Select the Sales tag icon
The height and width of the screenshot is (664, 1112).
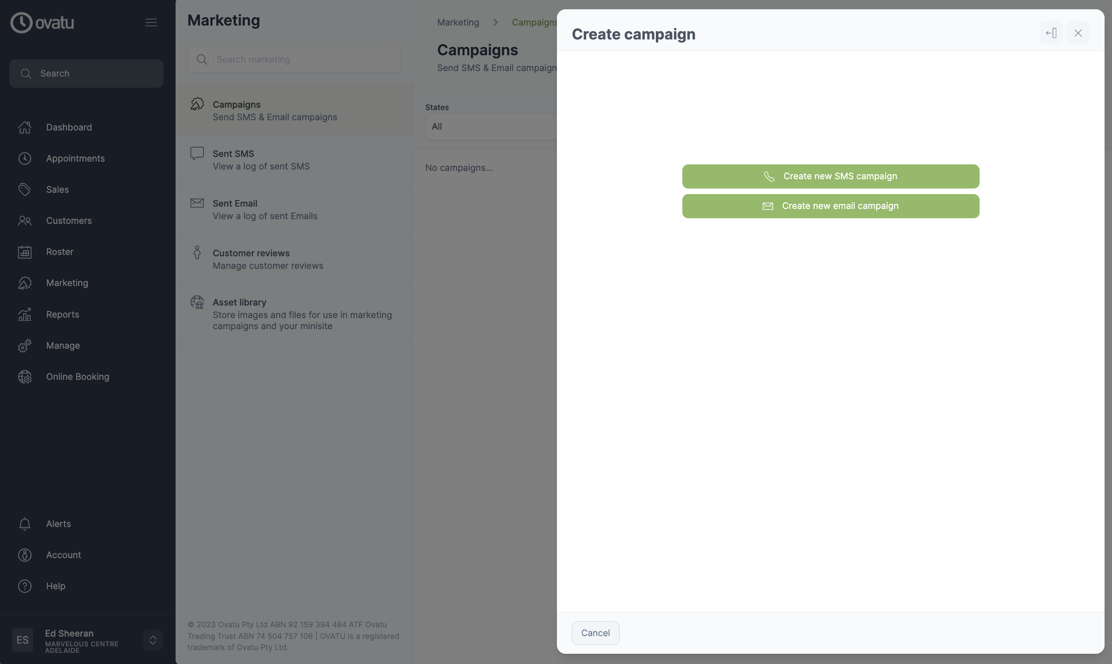[25, 189]
